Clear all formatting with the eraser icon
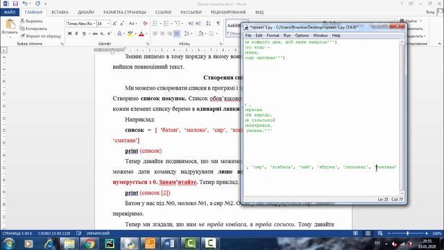This screenshot has height=250, width=444. [x=145, y=24]
